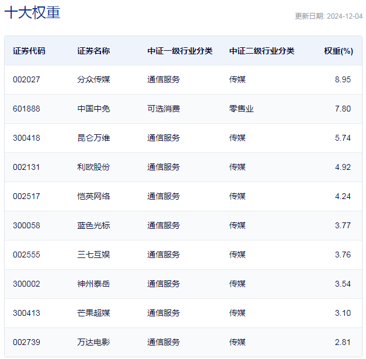Image resolution: width=366 pixels, height=359 pixels.
Task: Select security name 蓝色光标
Action: pyautogui.click(x=93, y=225)
